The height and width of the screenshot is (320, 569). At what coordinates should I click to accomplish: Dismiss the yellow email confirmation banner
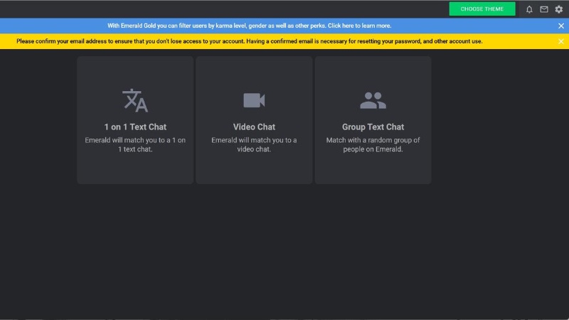[x=560, y=41]
